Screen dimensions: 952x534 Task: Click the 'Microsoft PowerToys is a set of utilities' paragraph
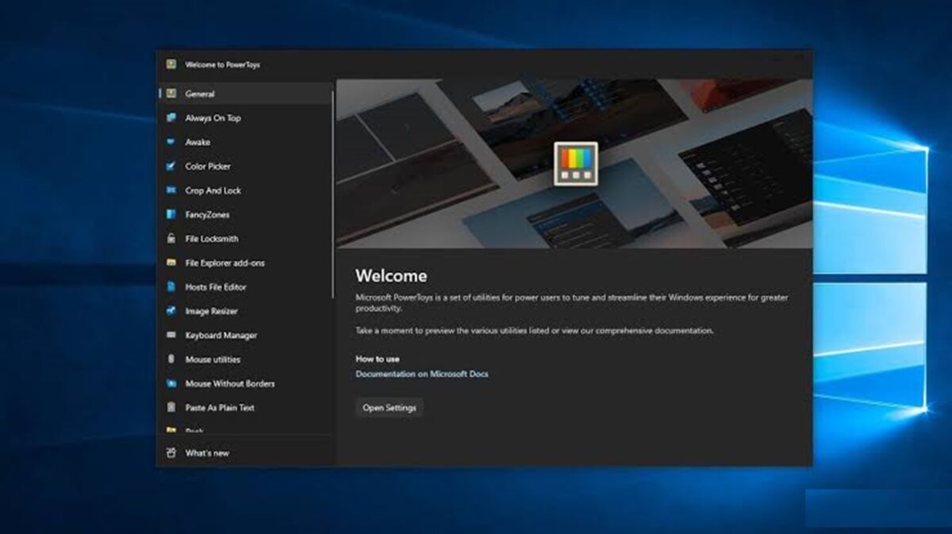572,302
